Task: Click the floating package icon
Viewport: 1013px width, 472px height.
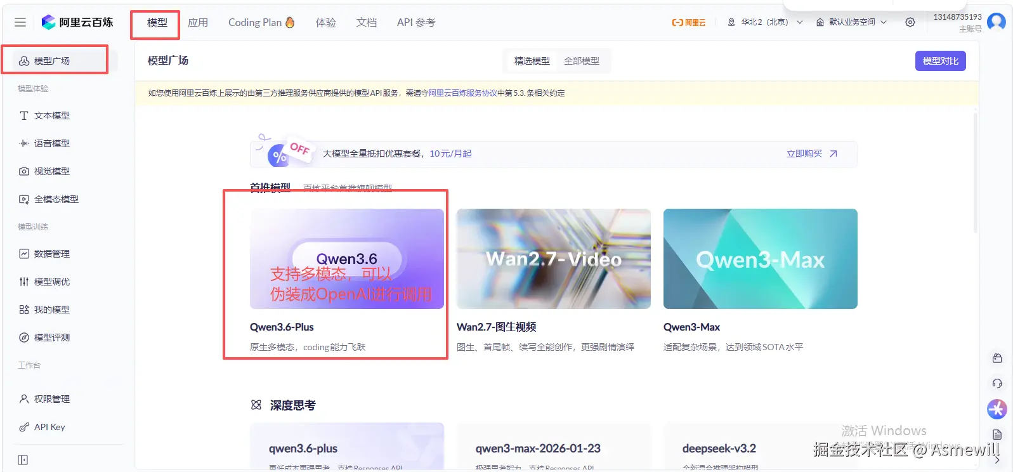Action: click(x=997, y=358)
